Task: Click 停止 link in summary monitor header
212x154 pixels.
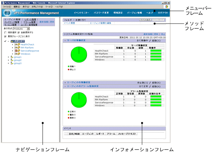Action: pos(163,34)
